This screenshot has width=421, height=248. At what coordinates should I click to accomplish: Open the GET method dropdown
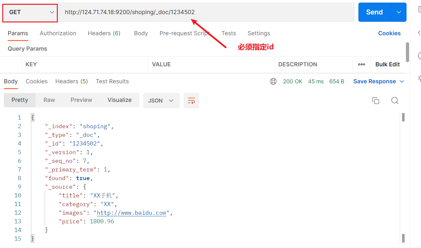point(30,12)
